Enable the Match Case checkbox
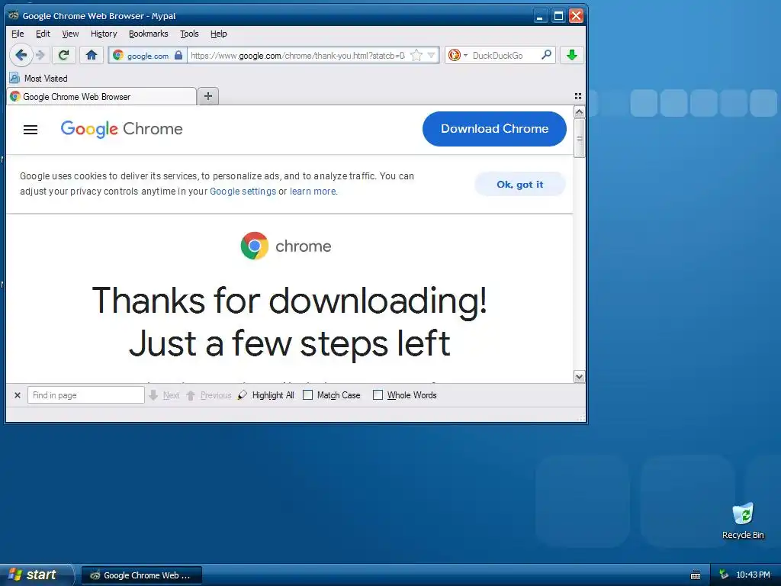This screenshot has height=586, width=781. tap(308, 395)
